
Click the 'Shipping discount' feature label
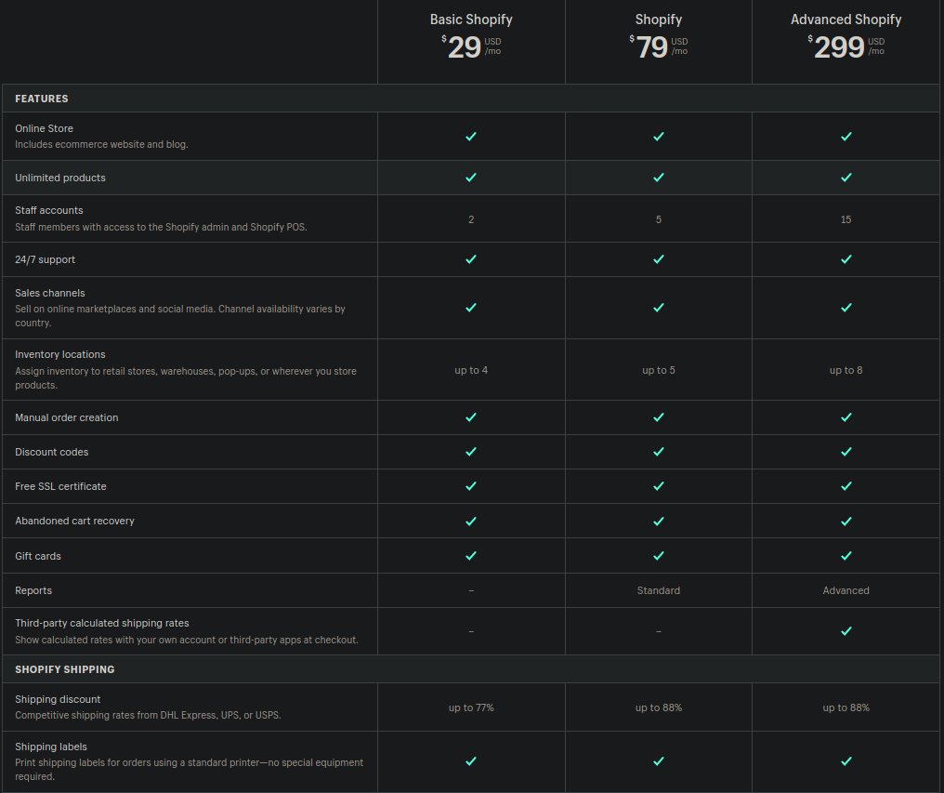point(58,700)
